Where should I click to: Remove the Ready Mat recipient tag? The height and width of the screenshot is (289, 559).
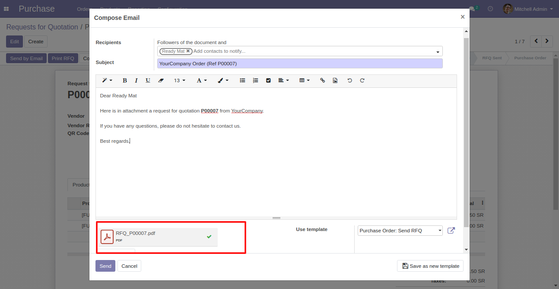pos(188,51)
